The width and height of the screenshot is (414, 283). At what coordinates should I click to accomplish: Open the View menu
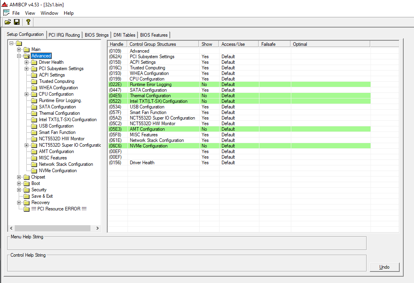30,13
